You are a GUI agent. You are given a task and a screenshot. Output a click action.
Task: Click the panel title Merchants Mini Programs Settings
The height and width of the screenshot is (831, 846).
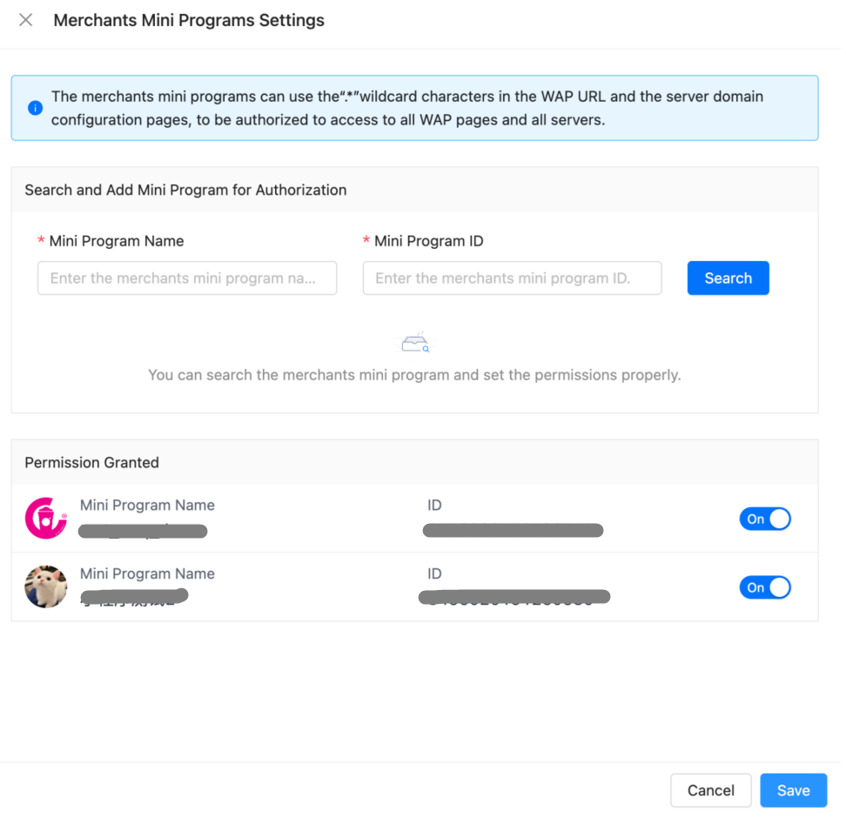tap(189, 20)
